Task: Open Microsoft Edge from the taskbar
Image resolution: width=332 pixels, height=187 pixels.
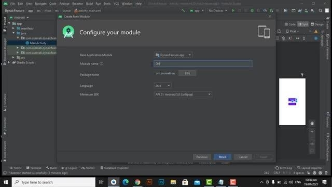Action: (x=126, y=182)
